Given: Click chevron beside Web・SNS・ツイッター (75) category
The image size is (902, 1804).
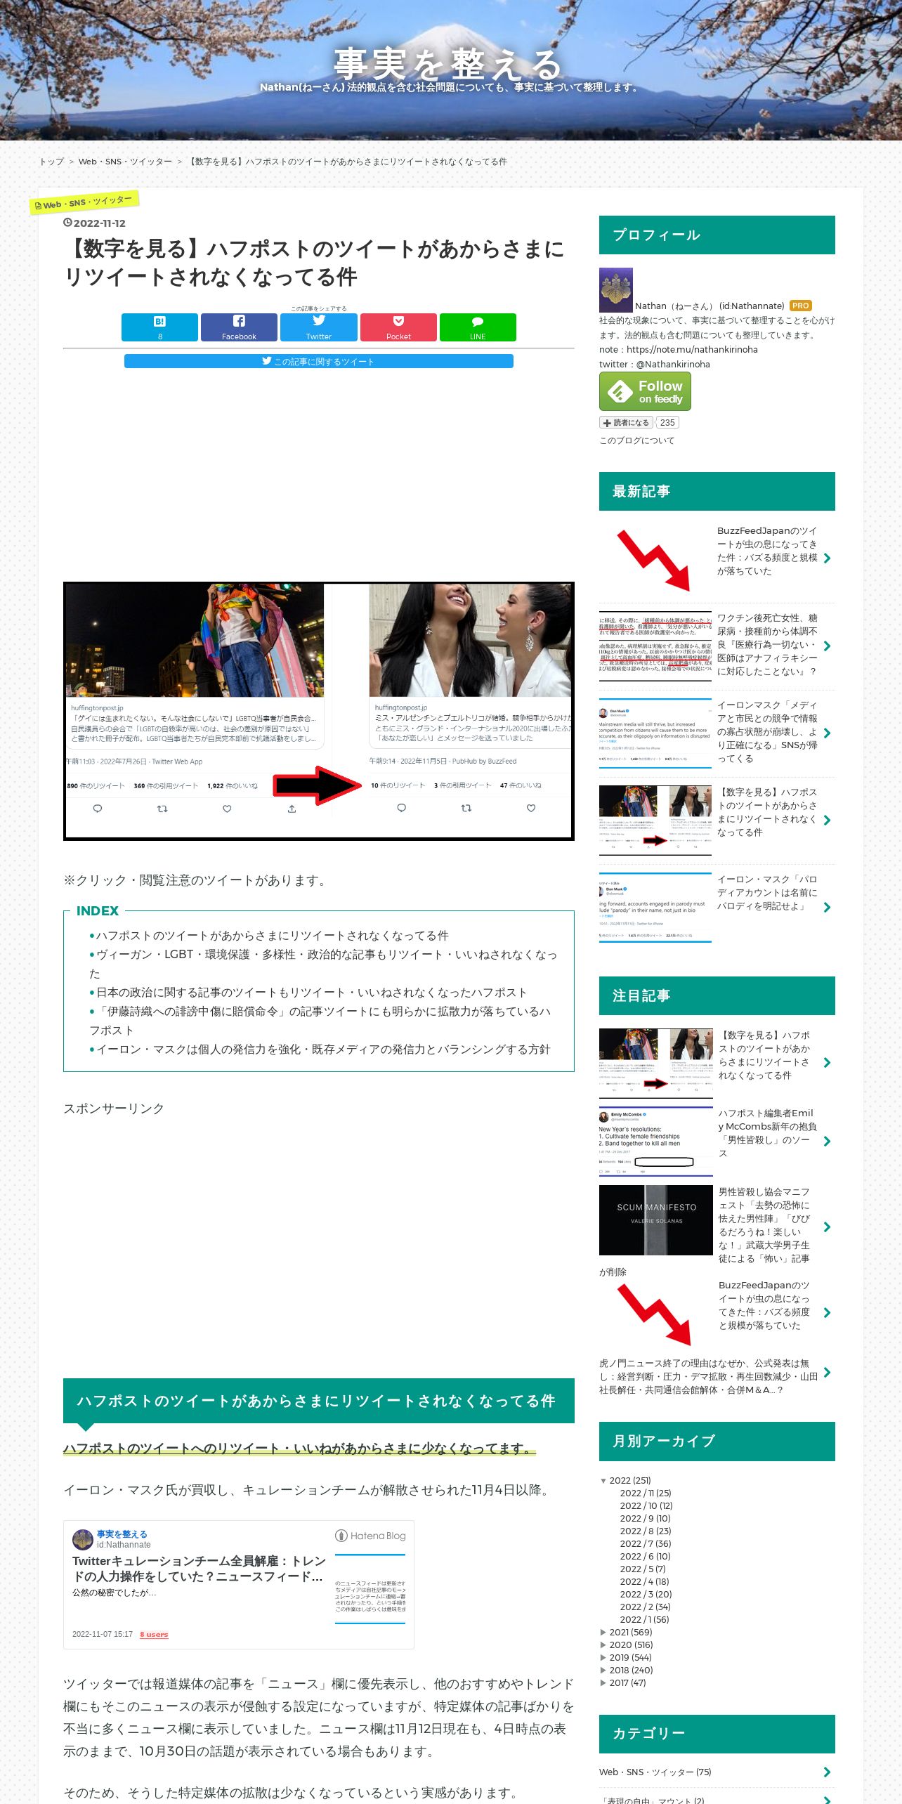Looking at the screenshot, I should point(827,1772).
